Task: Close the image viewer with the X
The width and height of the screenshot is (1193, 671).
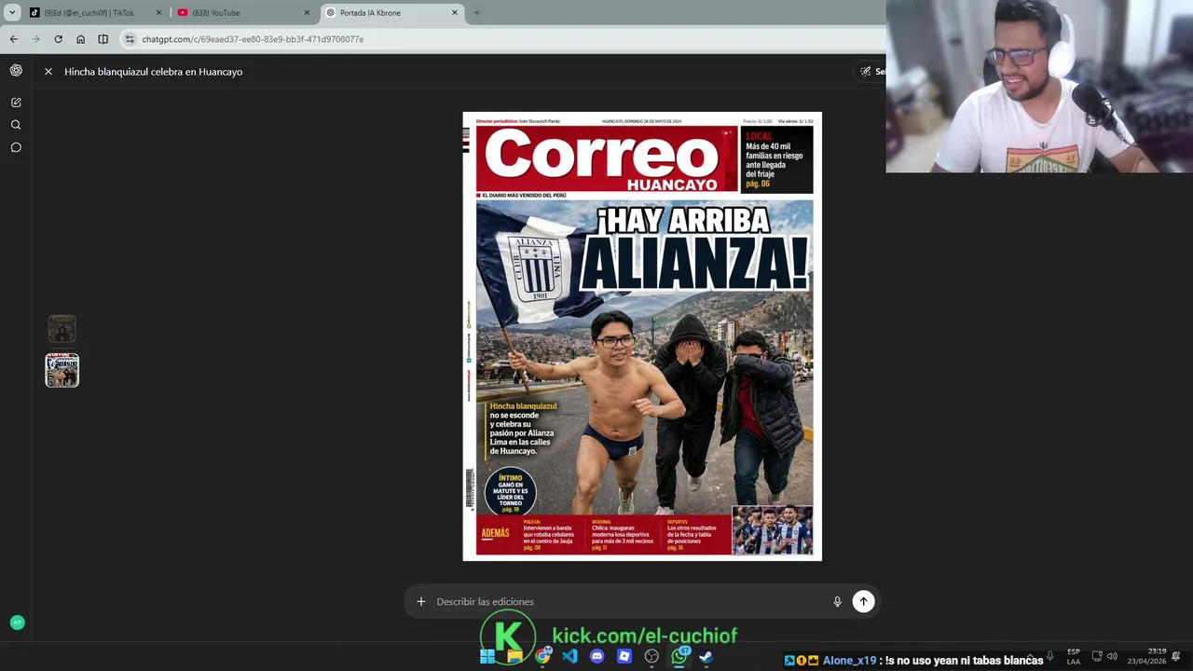Action: coord(48,72)
